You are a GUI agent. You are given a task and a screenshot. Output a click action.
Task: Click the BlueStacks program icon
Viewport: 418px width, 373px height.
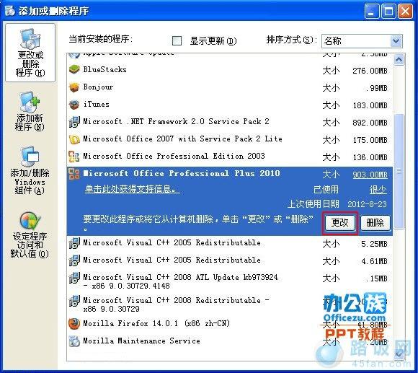74,70
